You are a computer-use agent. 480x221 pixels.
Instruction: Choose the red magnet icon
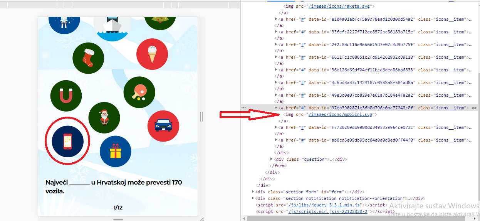click(66, 96)
